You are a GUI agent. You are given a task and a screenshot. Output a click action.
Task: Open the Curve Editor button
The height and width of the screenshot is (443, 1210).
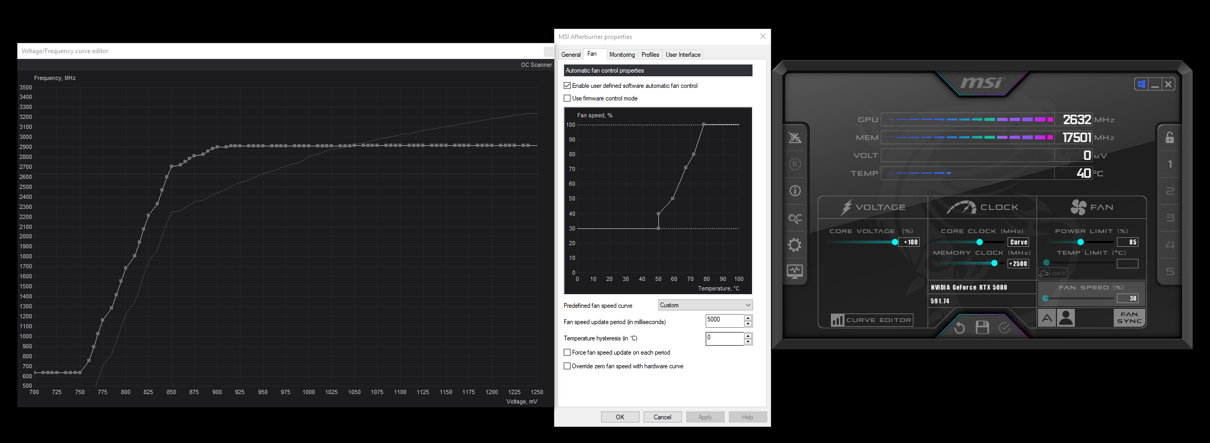coord(871,320)
